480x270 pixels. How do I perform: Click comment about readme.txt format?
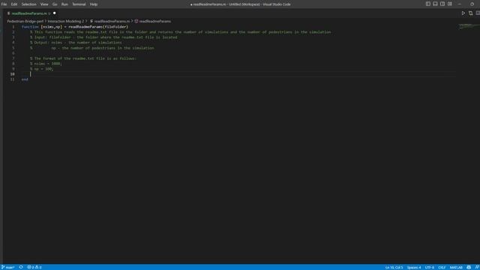83,58
